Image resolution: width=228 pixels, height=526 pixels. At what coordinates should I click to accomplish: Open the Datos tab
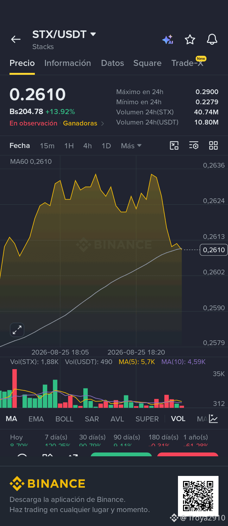pos(112,63)
